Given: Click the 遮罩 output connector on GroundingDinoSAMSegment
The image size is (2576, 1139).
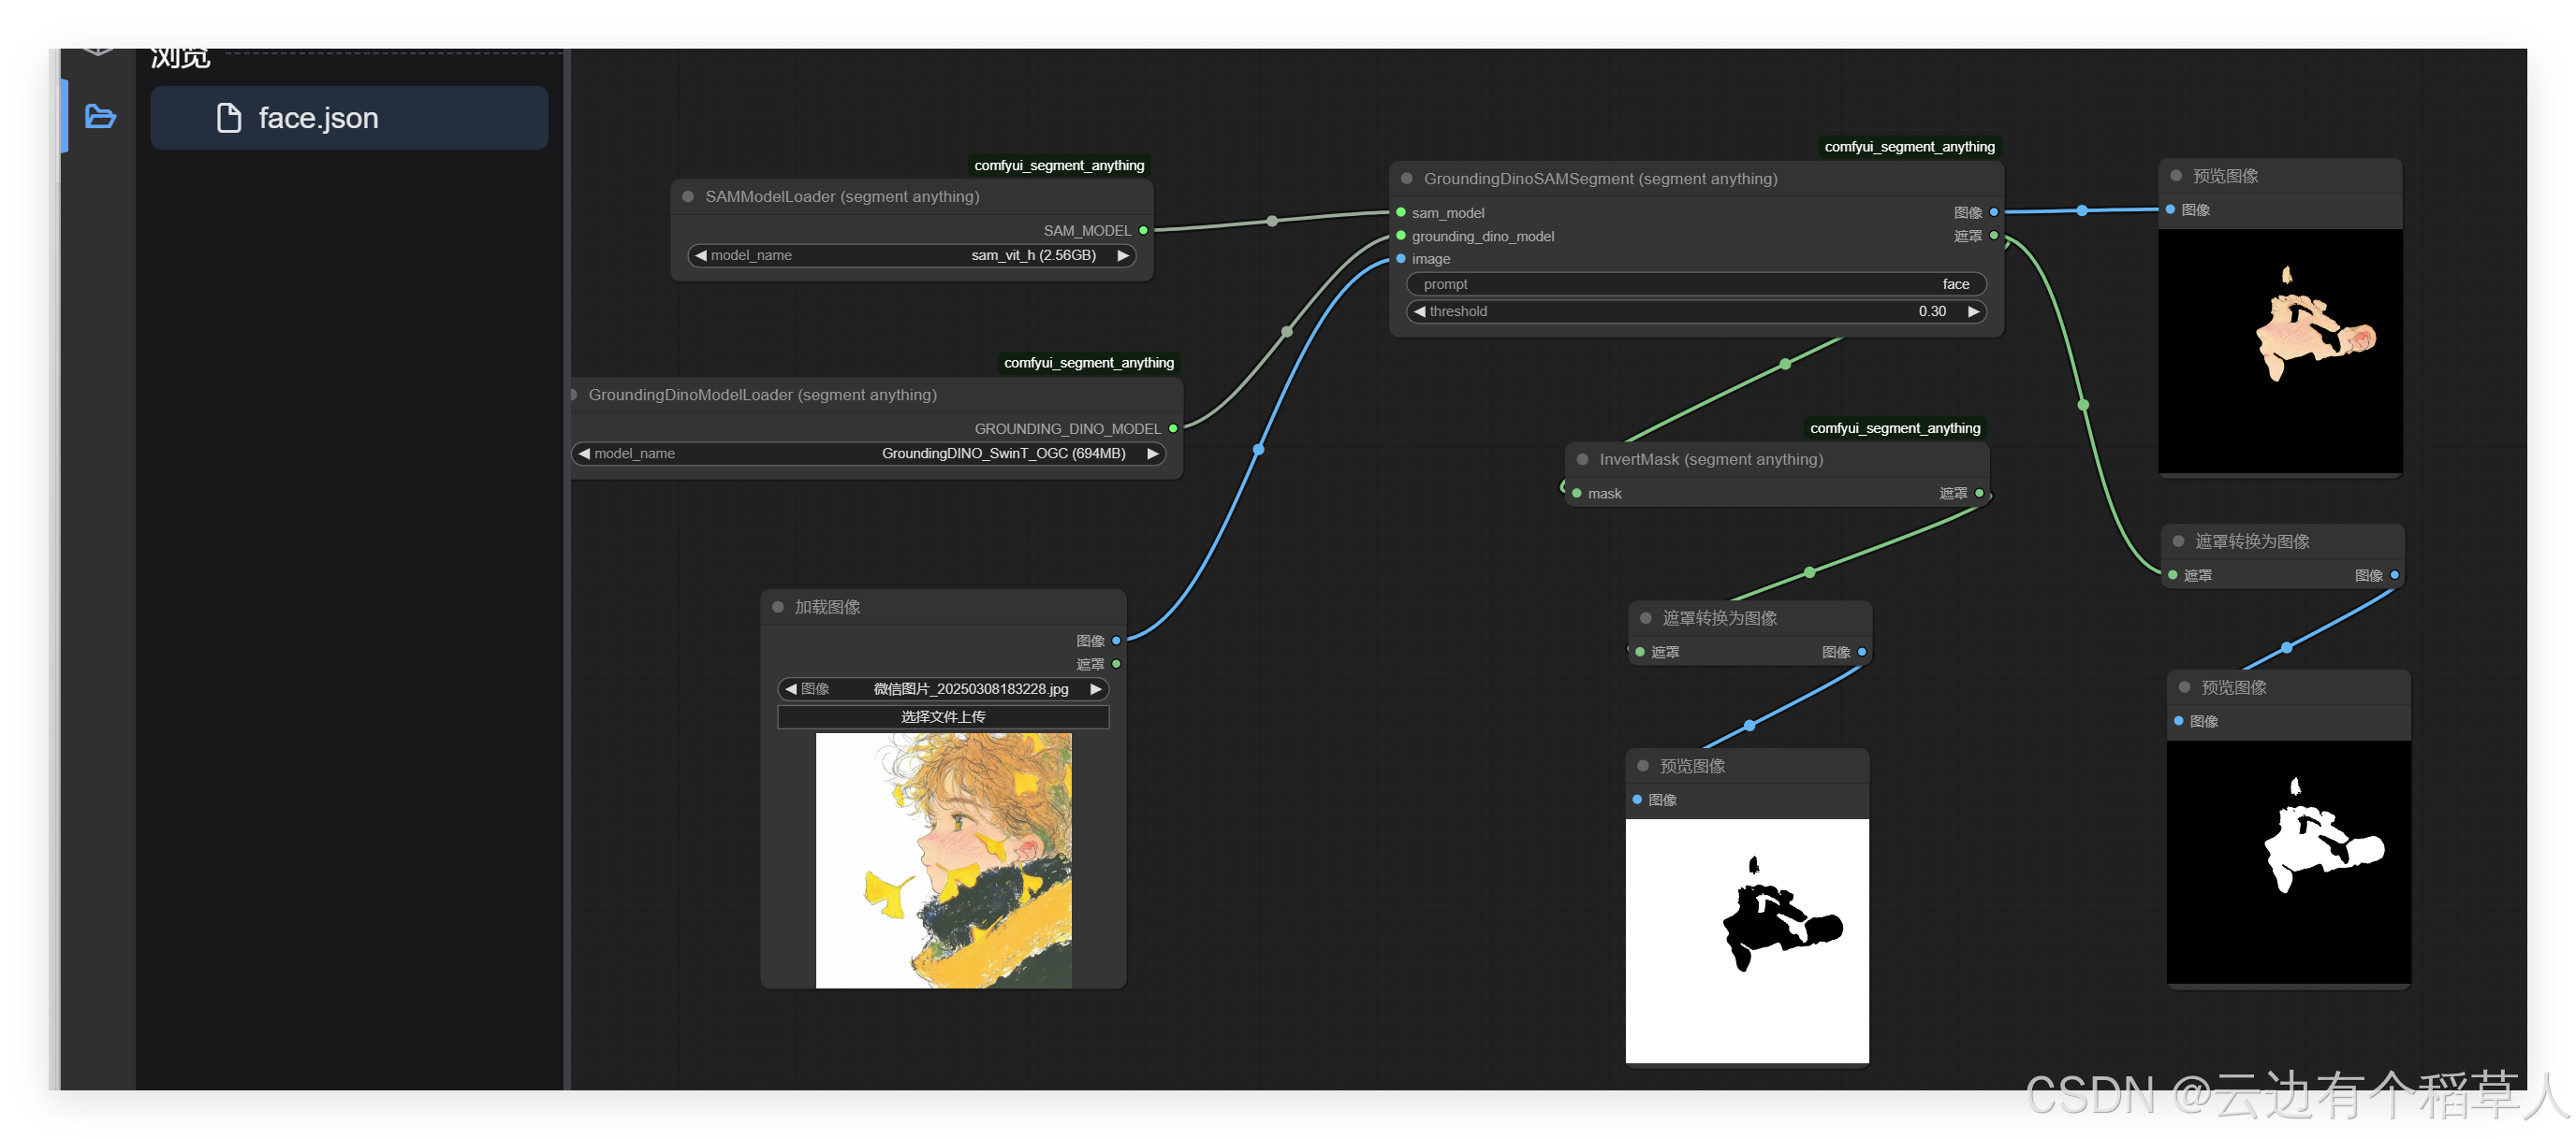Looking at the screenshot, I should [x=1993, y=236].
